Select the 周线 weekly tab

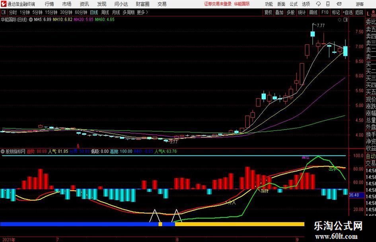point(105,12)
